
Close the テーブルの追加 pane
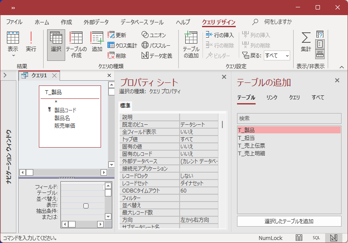click(337, 80)
